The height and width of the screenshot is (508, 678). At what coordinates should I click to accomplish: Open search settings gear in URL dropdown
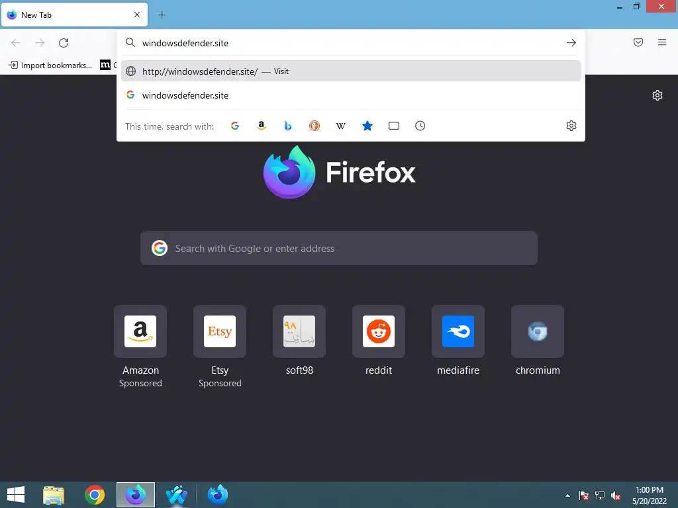click(571, 126)
